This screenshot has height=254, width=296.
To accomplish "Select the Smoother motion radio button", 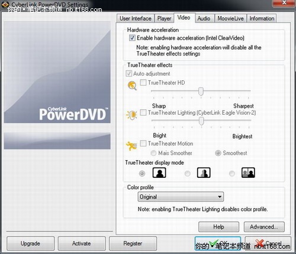I will (x=153, y=153).
